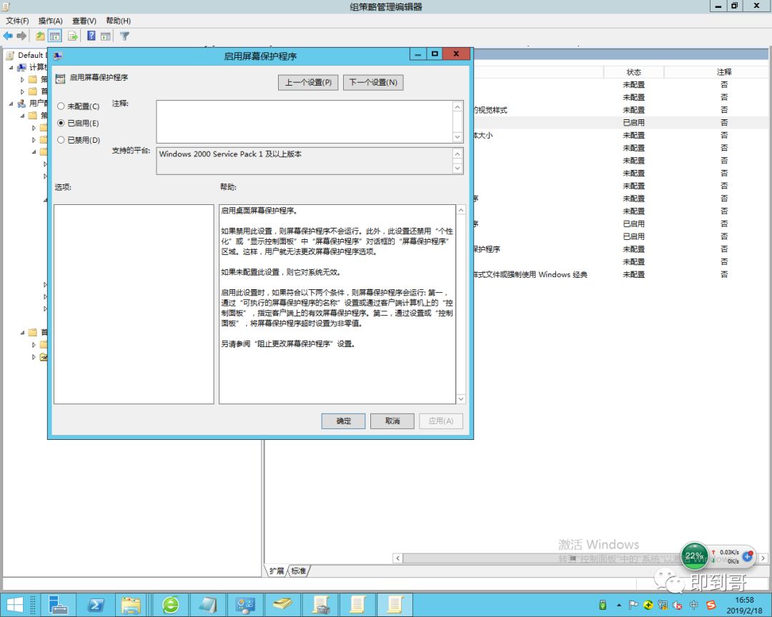Toggle the show/hide console tree icon
The height and width of the screenshot is (617, 772).
click(54, 36)
